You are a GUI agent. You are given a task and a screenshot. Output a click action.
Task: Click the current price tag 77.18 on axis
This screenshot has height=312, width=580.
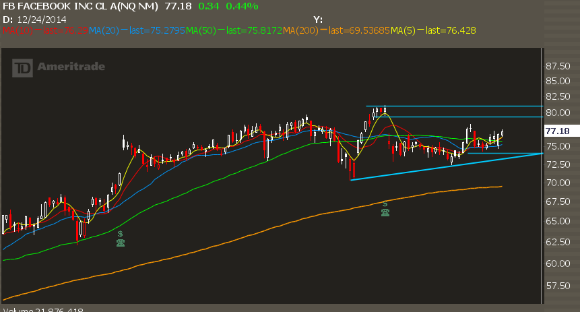[558, 130]
